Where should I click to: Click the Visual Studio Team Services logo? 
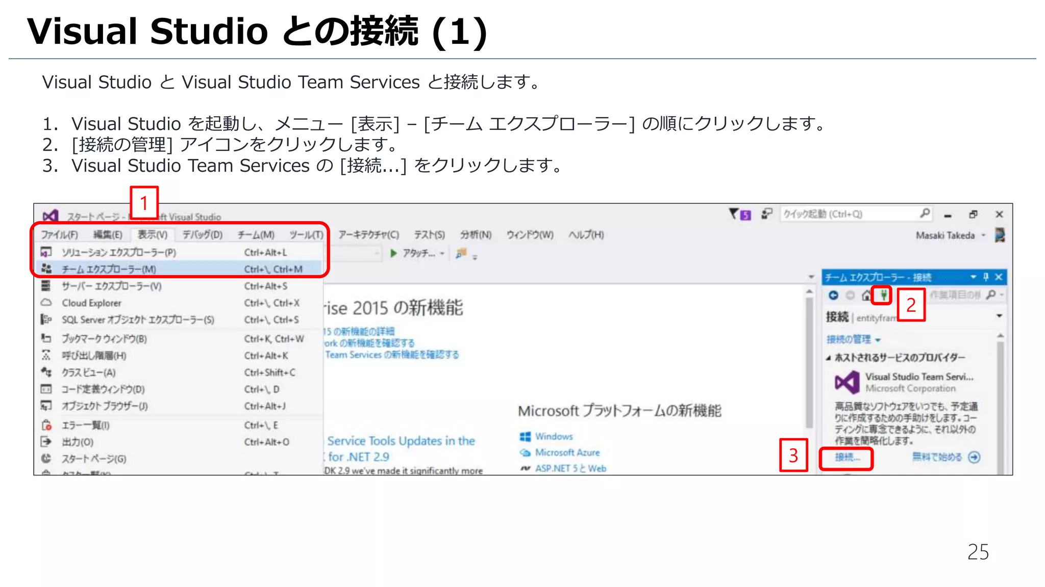[847, 382]
